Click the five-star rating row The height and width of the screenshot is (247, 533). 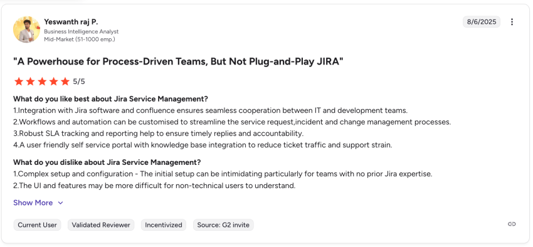pos(41,81)
